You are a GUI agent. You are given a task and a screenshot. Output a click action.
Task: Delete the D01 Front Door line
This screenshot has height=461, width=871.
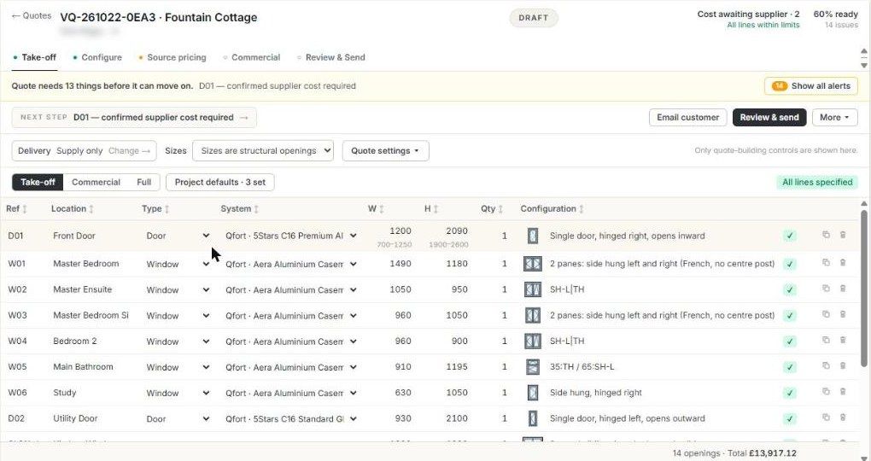click(x=843, y=235)
